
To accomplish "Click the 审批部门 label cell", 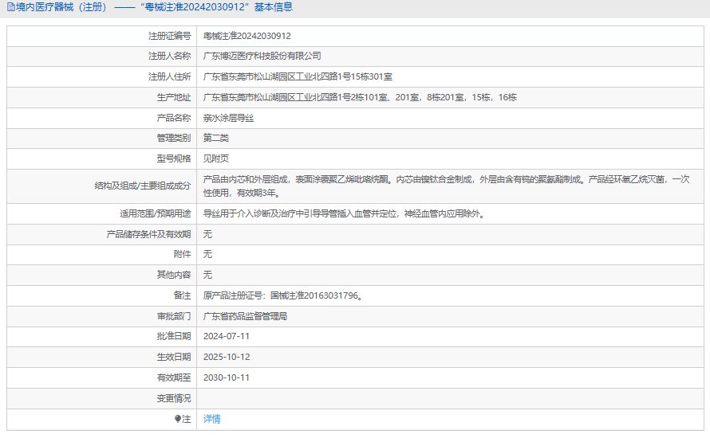I will [102, 316].
